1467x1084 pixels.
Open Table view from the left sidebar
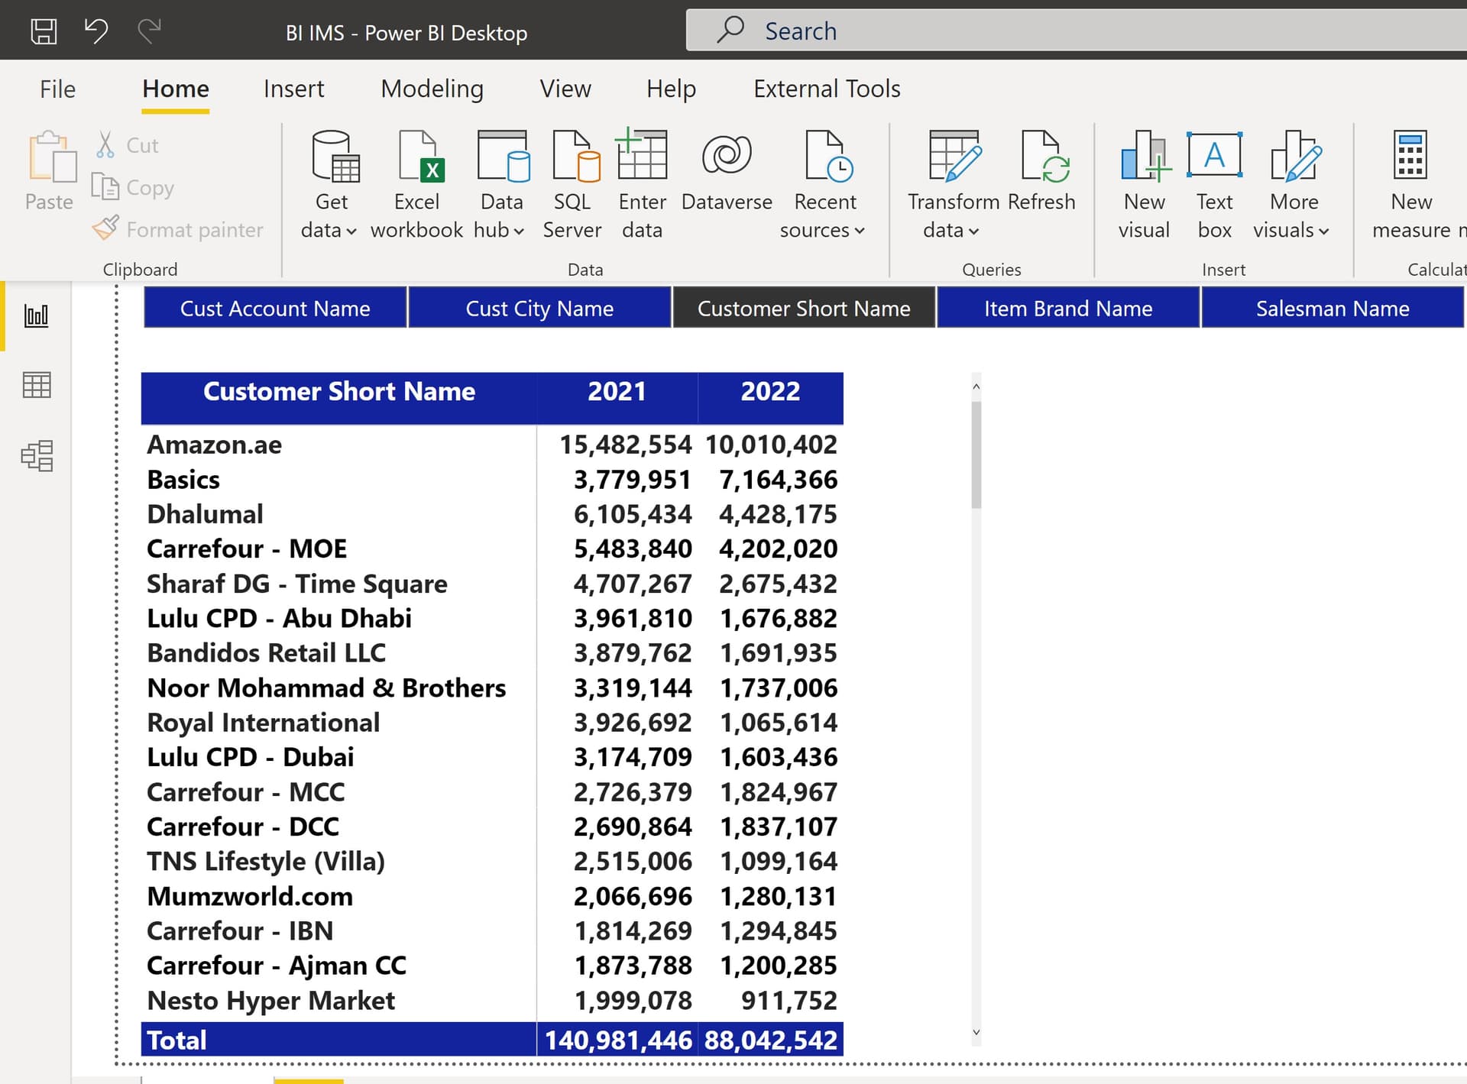[x=36, y=386]
